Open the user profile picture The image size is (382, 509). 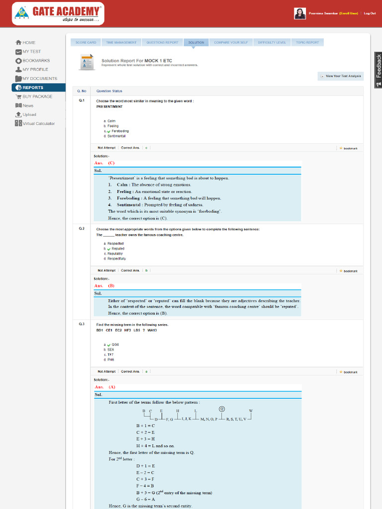(x=300, y=13)
